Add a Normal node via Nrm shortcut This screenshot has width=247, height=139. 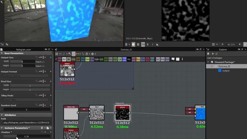pyautogui.click(x=124, y=59)
